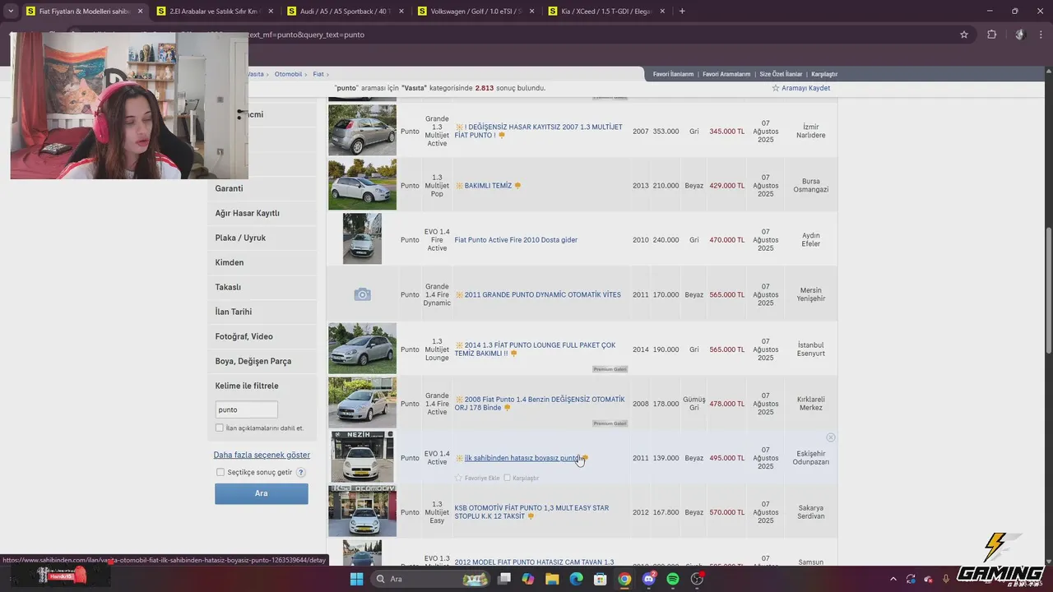Switch to the Audi A5 Sportback tab
The width and height of the screenshot is (1053, 592).
click(x=344, y=12)
